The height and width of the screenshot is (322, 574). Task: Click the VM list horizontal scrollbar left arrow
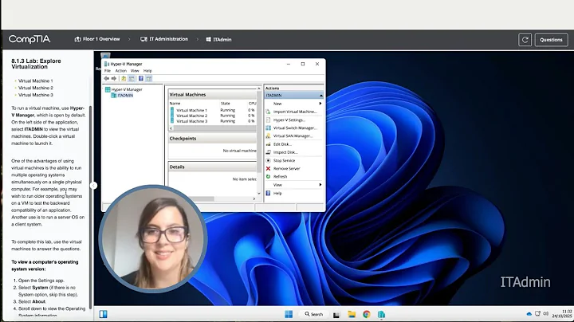171,128
